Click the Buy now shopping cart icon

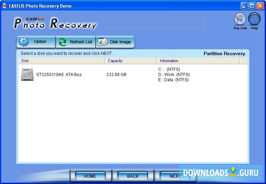[240, 19]
